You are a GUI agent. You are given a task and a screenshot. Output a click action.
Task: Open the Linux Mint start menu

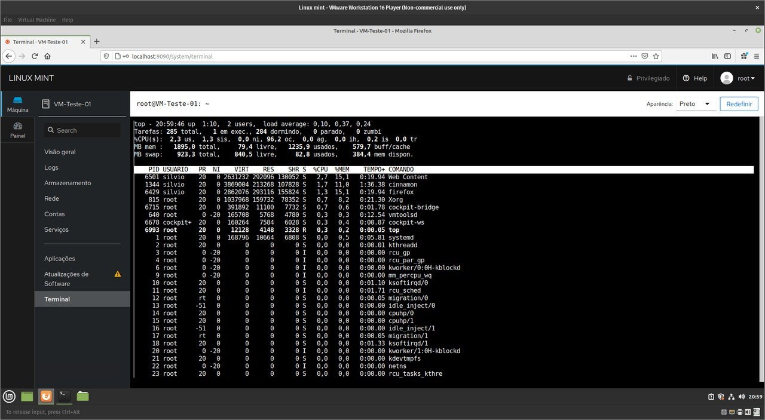(9, 396)
